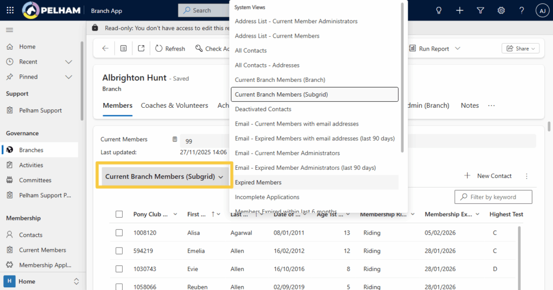Viewport: 553px width, 290px height.
Task: Open the settings gear icon
Action: point(501,10)
